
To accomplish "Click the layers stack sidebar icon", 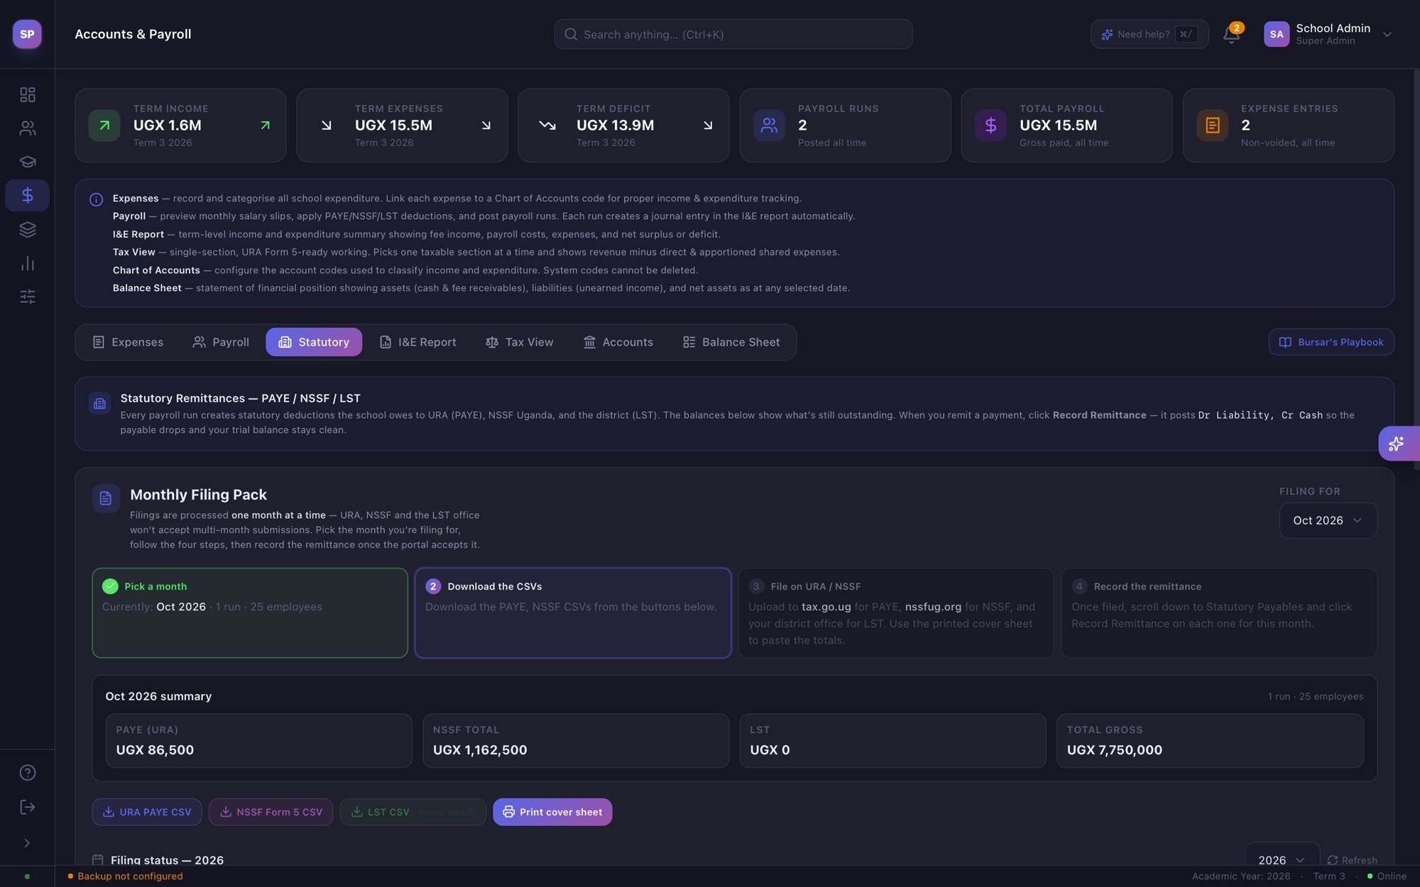I will [27, 229].
